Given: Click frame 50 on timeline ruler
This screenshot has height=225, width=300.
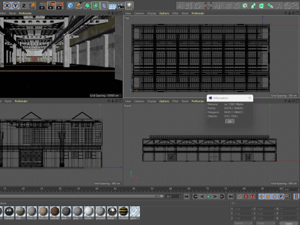Looking at the screenshot, I should click(134, 189).
